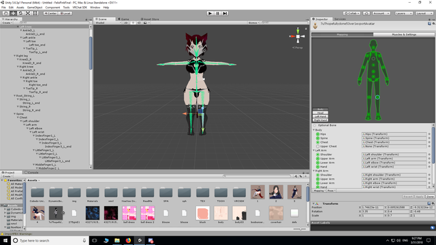
Task: Switch to the Services tab
Action: [x=340, y=19]
